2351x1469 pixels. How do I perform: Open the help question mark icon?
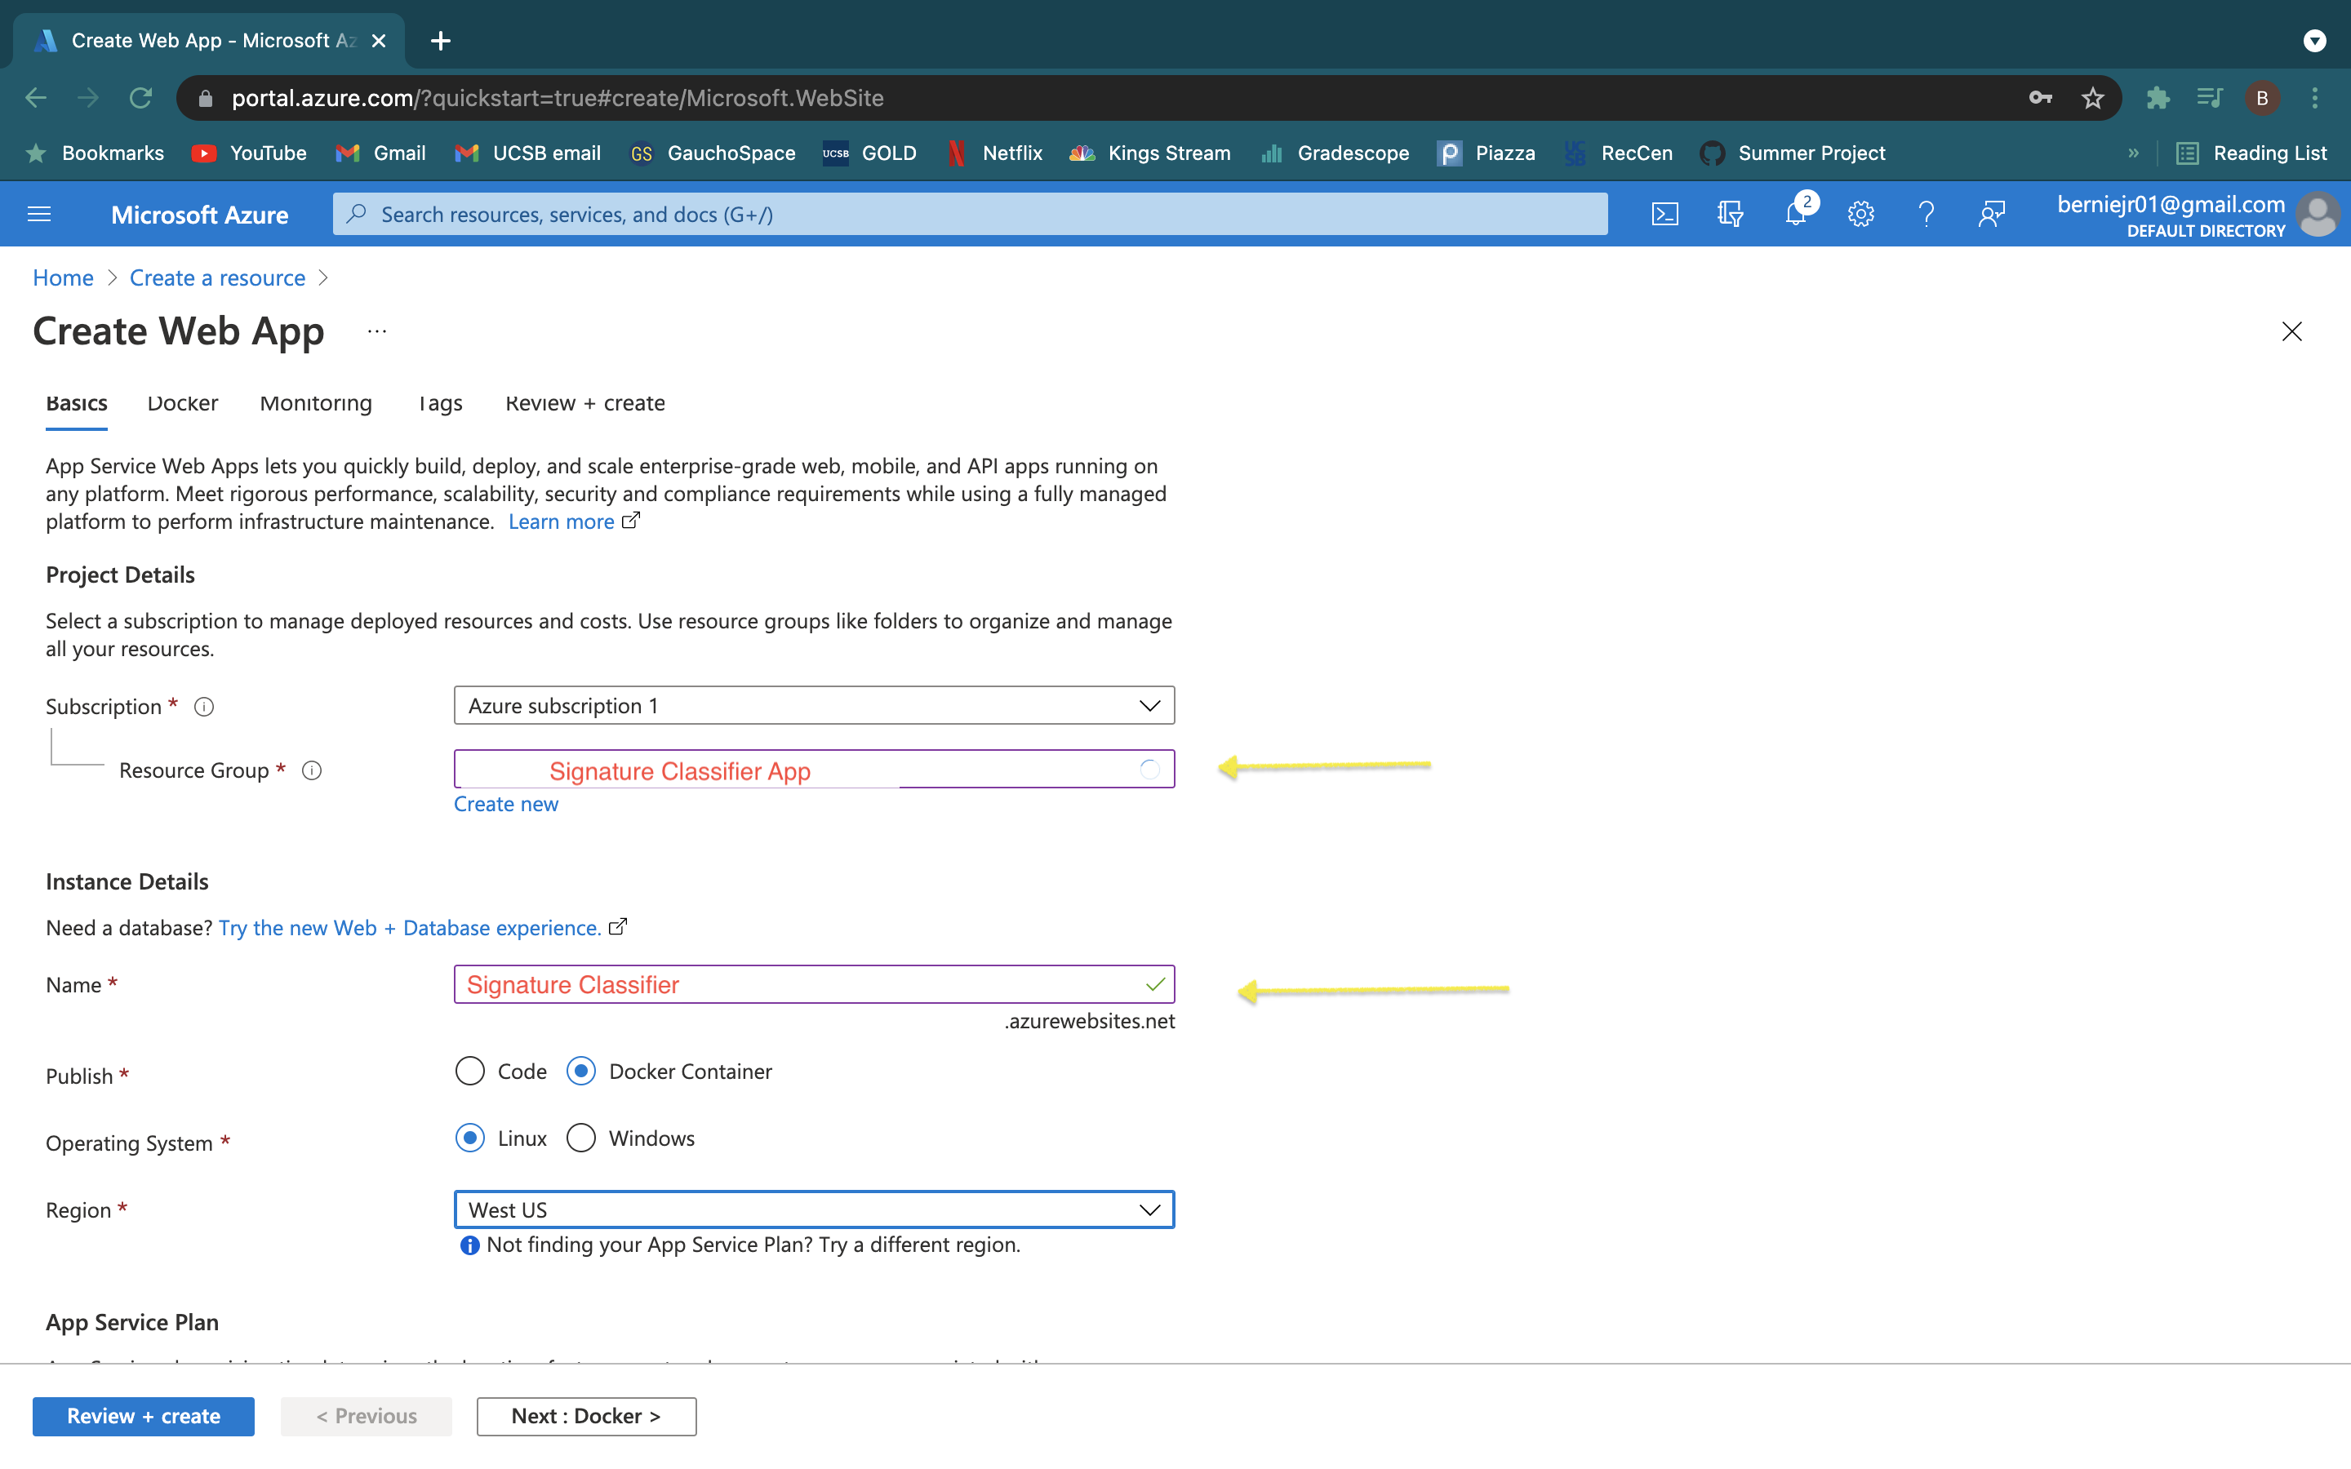pos(1926,214)
